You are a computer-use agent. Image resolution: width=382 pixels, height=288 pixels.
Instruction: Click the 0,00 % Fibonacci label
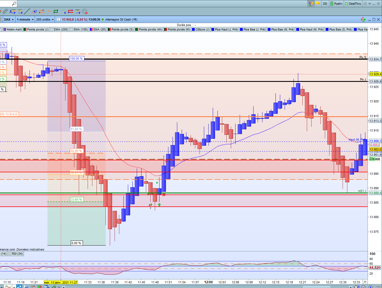[x=76, y=243]
